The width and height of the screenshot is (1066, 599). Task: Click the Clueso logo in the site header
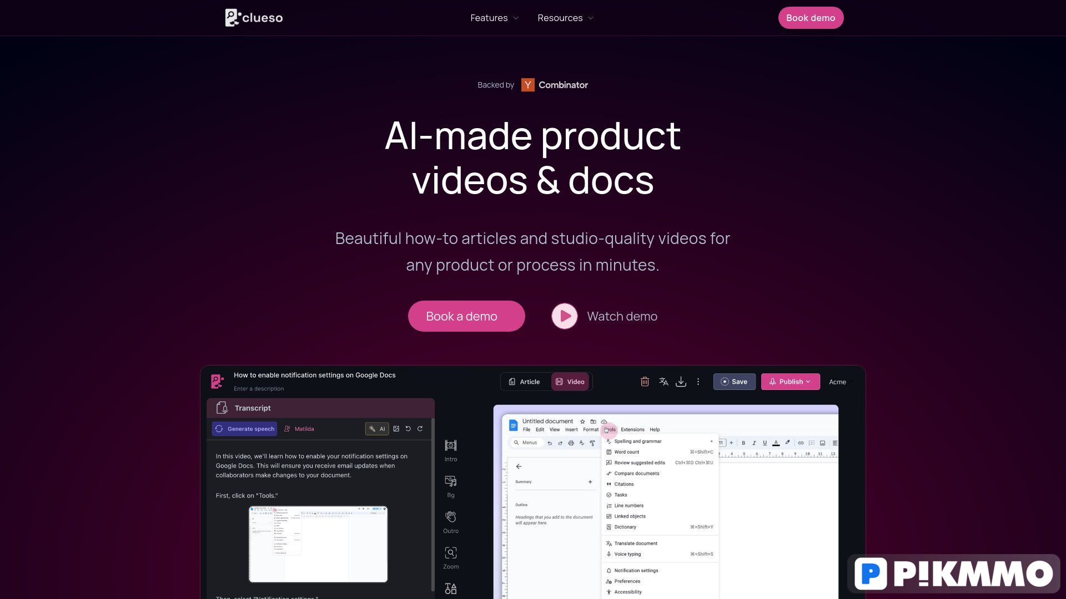[254, 18]
